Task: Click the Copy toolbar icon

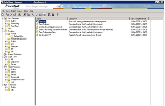Action: (x=7, y=15)
